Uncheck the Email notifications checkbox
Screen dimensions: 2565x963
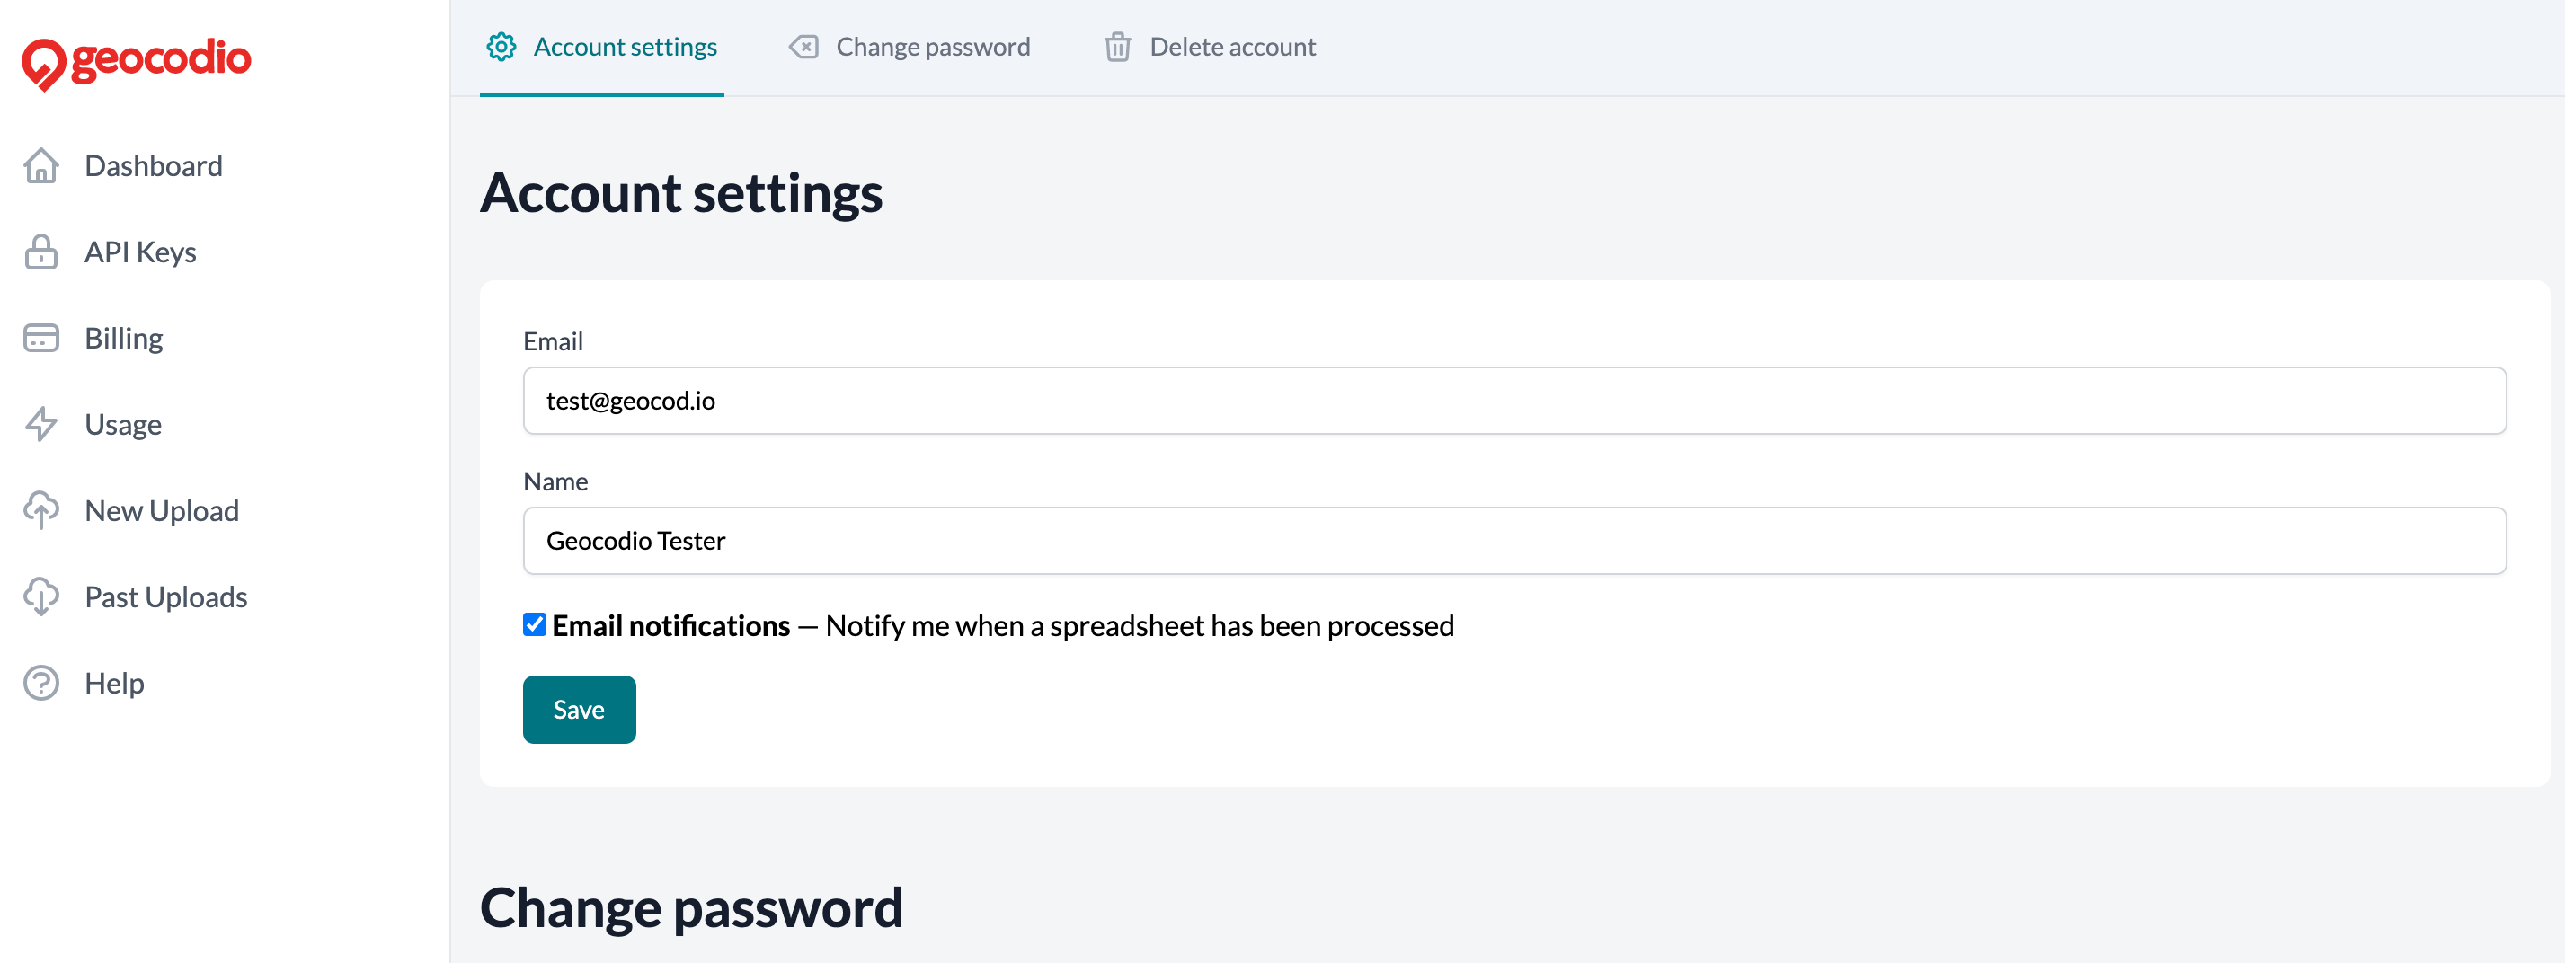(x=534, y=624)
